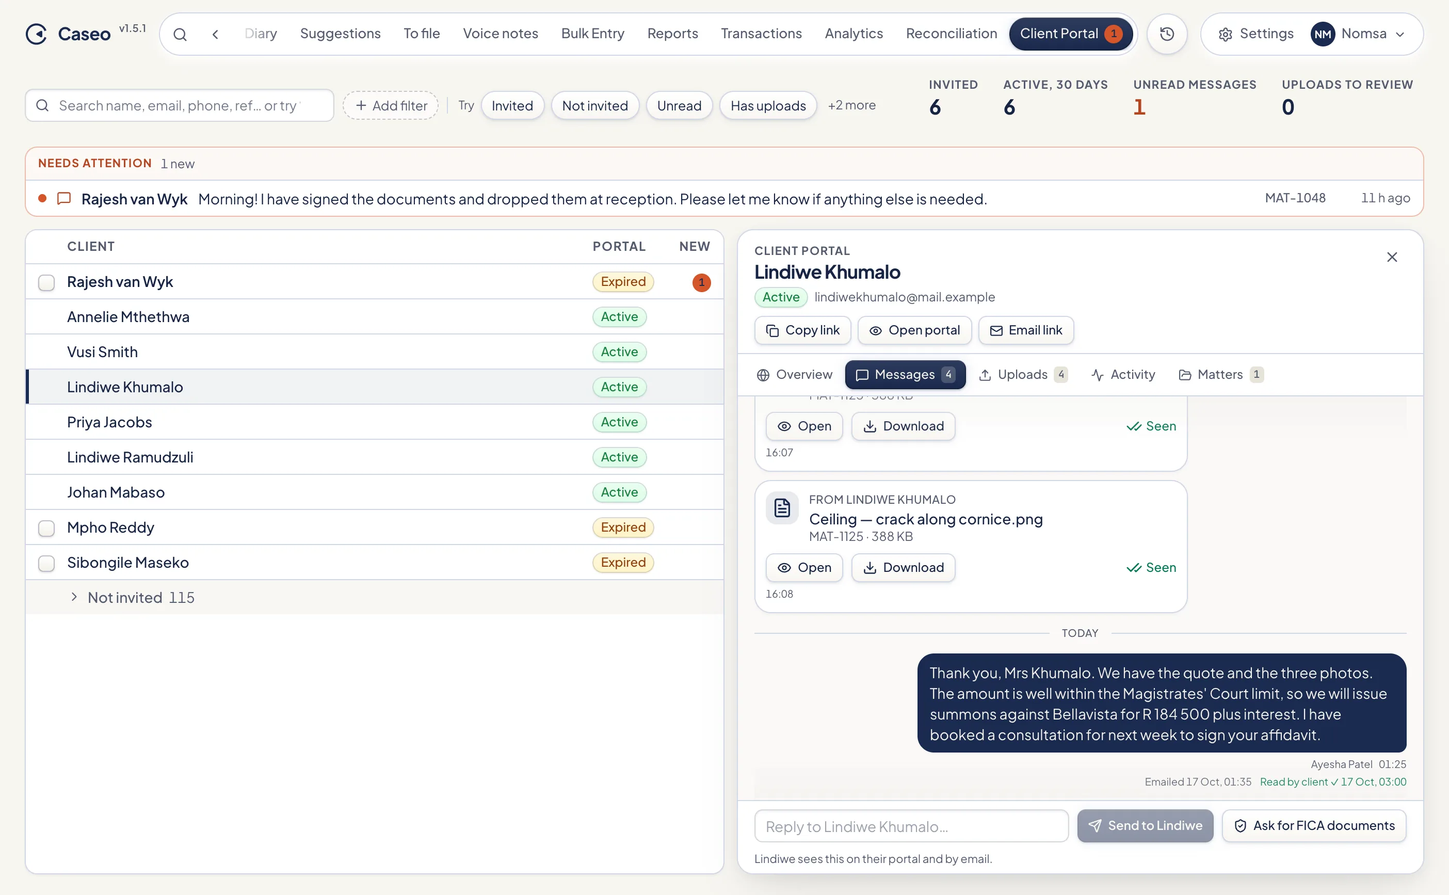Viewport: 1449px width, 895px height.
Task: Toggle the Invited quick filter chip
Action: [x=512, y=105]
